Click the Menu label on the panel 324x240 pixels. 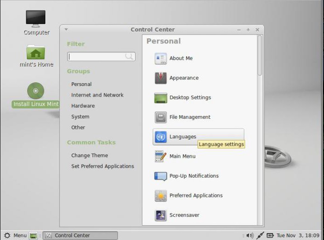point(20,235)
